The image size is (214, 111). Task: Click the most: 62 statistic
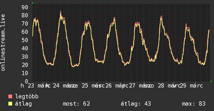tap(76, 104)
